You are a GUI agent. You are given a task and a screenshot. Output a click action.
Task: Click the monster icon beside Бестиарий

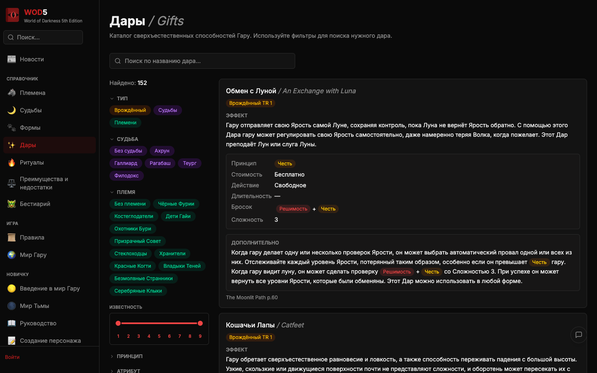coord(12,204)
